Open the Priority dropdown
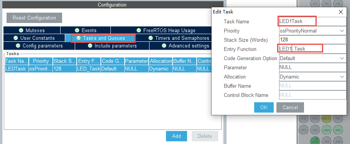This screenshot has width=350, height=144. pos(312,31)
